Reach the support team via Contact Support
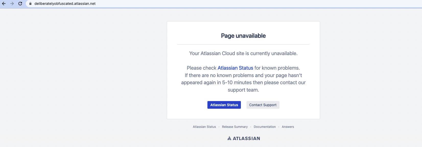The height and width of the screenshot is (147, 422). [x=263, y=105]
